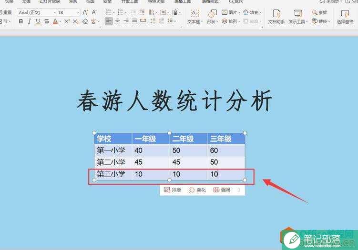The height and width of the screenshot is (250, 358).
Task: Click the 学校 header cell
Action: tap(113, 139)
